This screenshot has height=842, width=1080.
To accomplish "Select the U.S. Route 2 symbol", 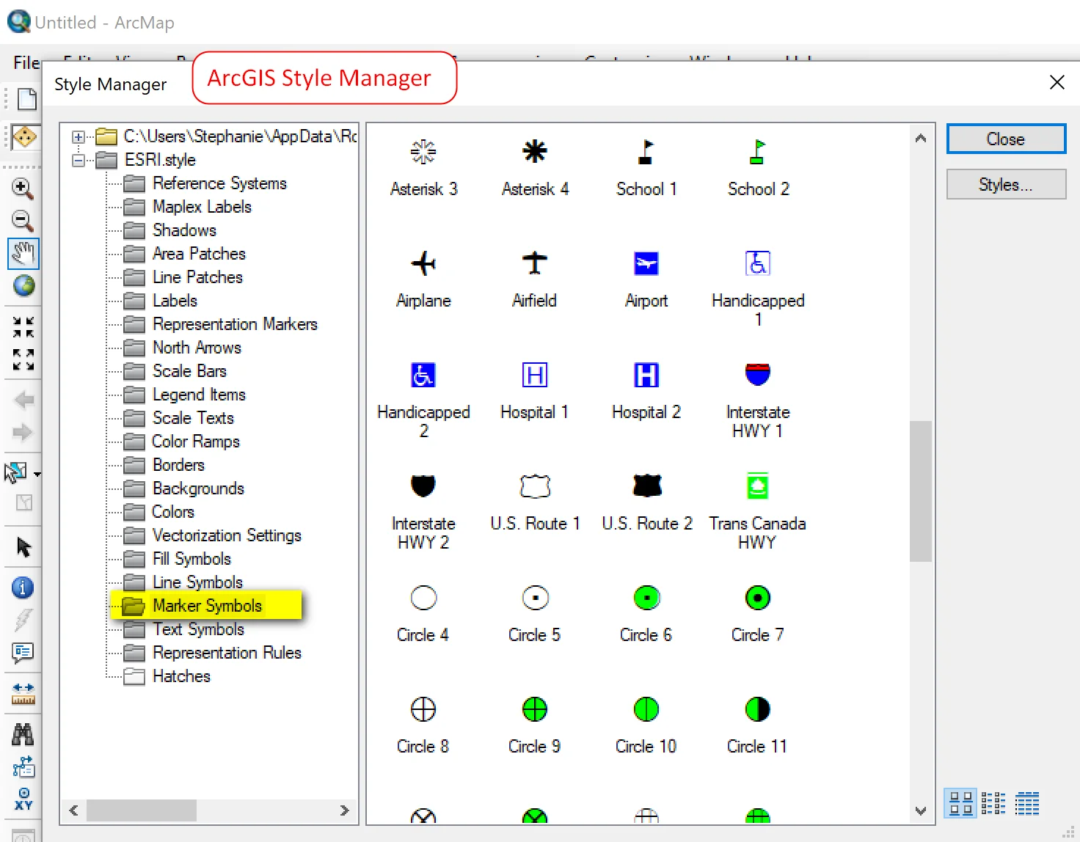I will pyautogui.click(x=646, y=486).
